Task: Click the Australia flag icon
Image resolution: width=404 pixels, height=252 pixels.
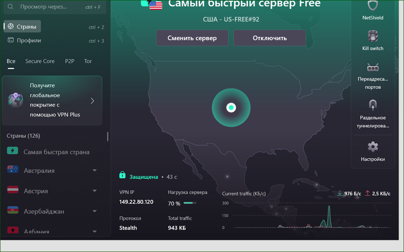Action: pos(13,169)
